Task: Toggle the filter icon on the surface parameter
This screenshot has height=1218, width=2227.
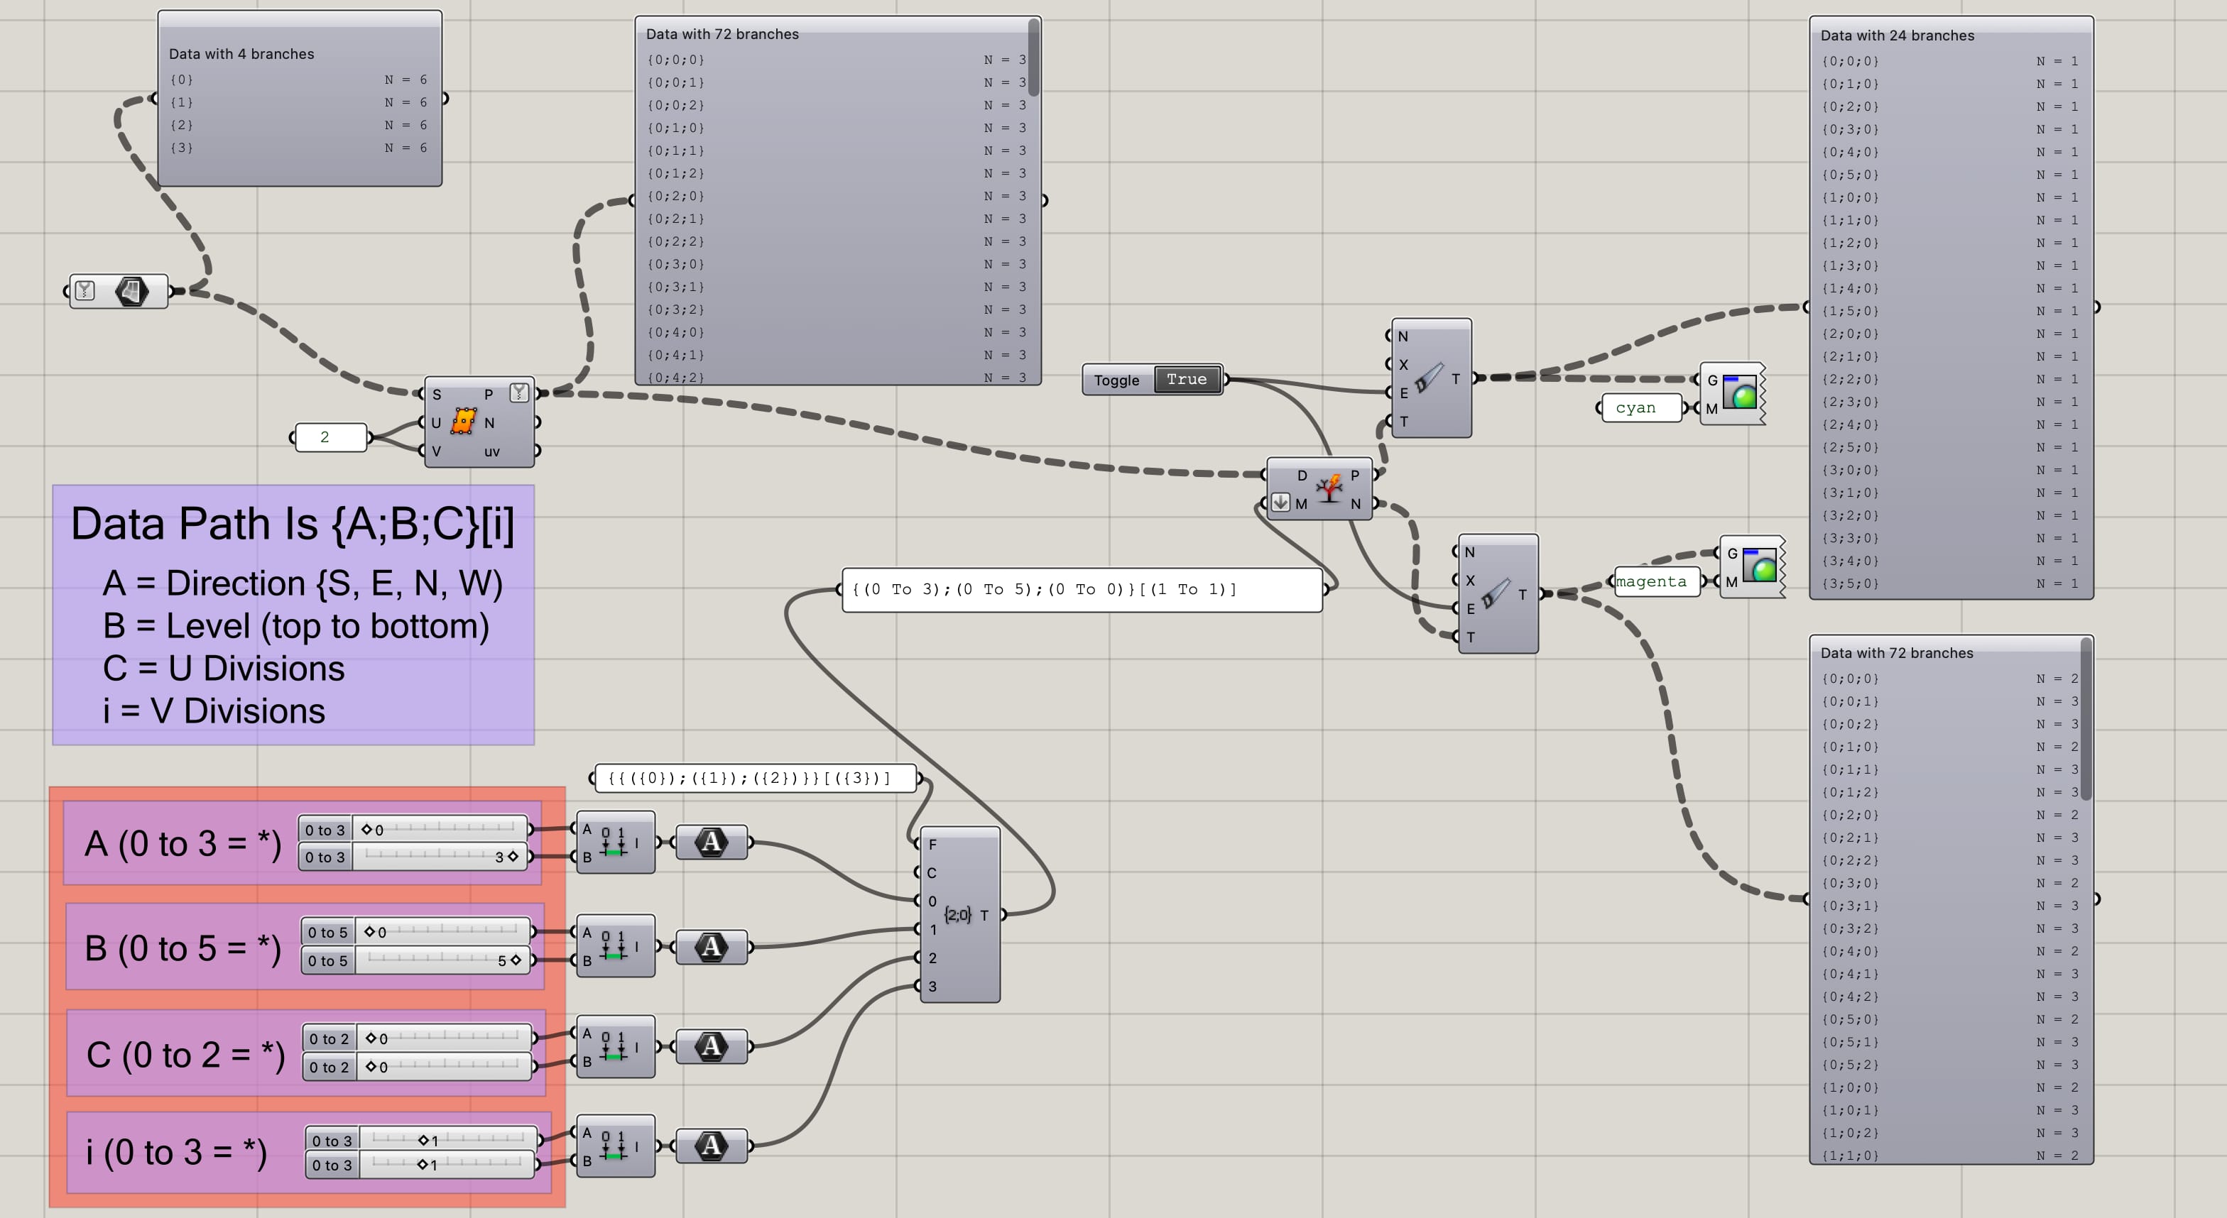Action: 85,291
